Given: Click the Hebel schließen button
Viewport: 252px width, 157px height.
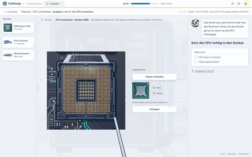Looking at the screenshot, I should click(155, 77).
